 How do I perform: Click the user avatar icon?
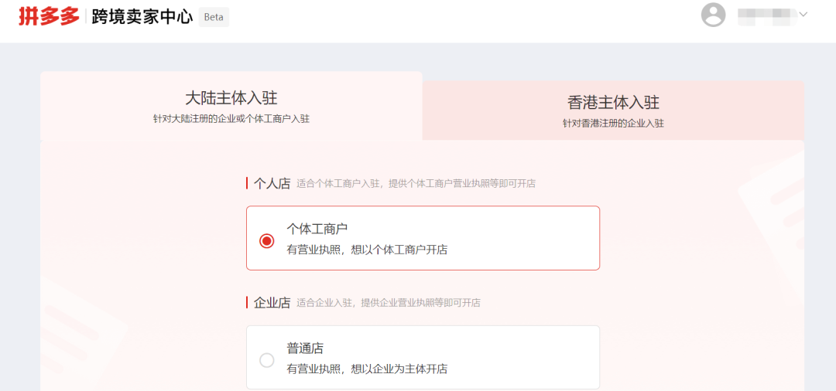click(713, 15)
